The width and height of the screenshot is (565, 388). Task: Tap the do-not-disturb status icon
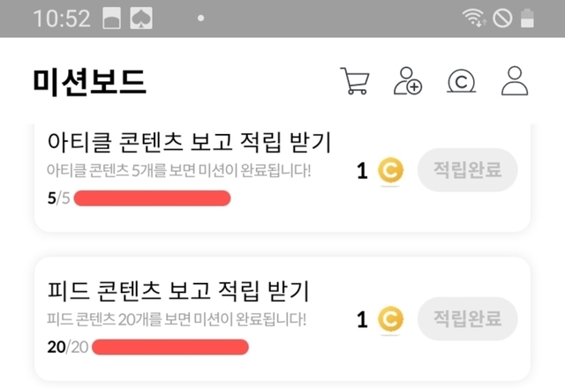[x=502, y=18]
